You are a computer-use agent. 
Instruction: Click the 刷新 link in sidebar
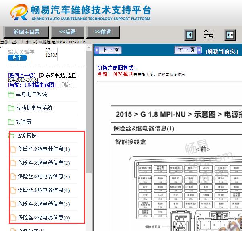coord(66,85)
